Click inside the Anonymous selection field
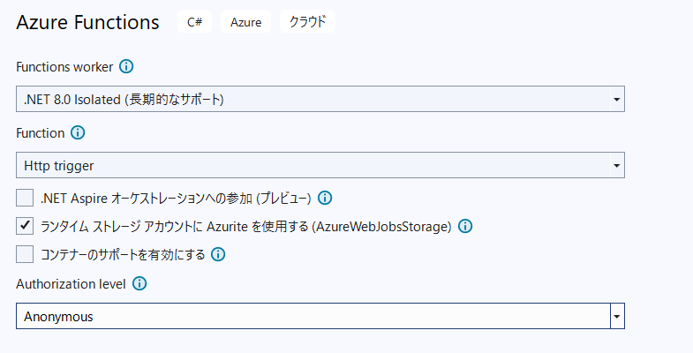Image resolution: width=693 pixels, height=353 pixels. (313, 316)
